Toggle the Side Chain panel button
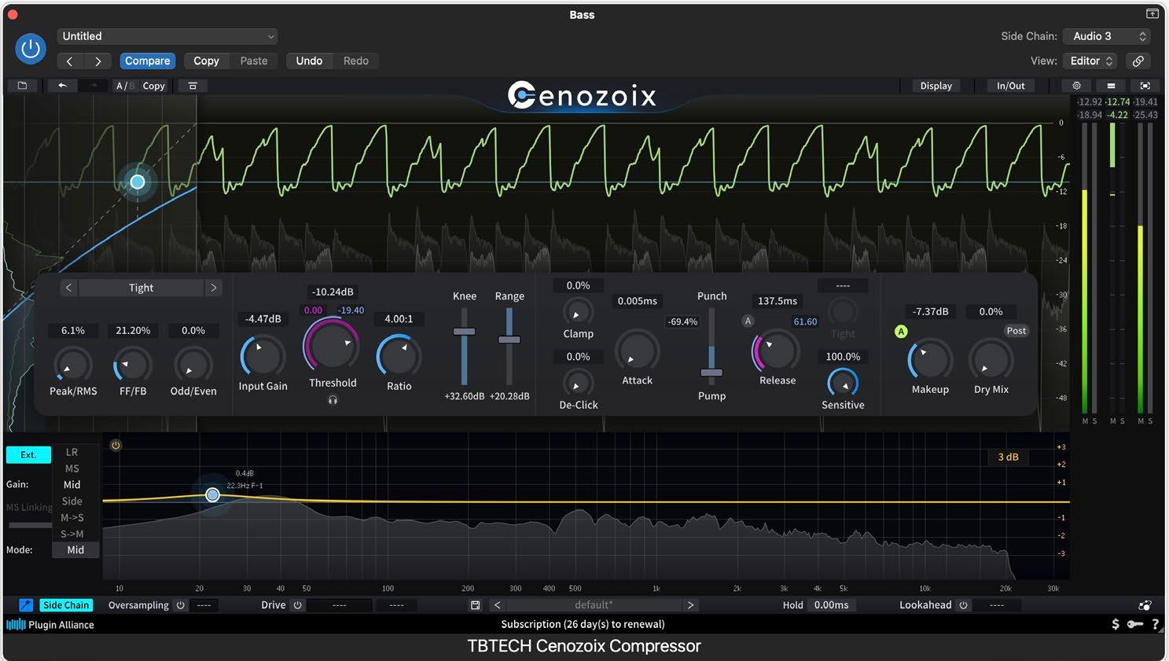 66,605
